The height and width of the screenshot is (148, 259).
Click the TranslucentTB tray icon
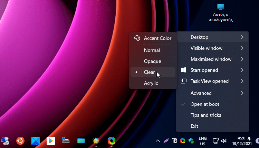[x=175, y=141]
